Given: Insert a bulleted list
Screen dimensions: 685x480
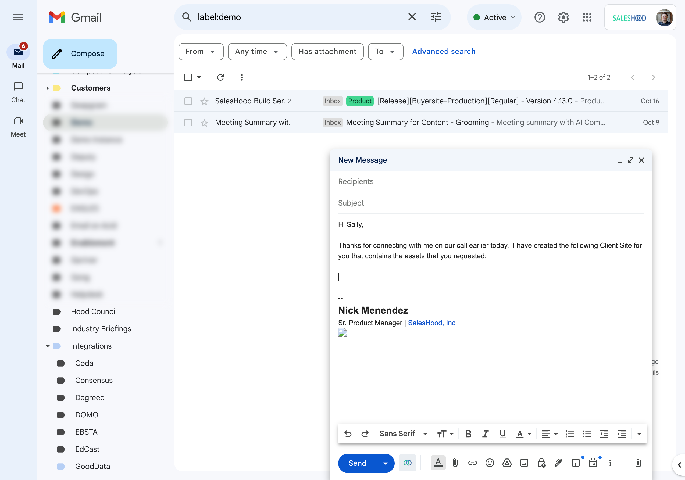Looking at the screenshot, I should 587,434.
